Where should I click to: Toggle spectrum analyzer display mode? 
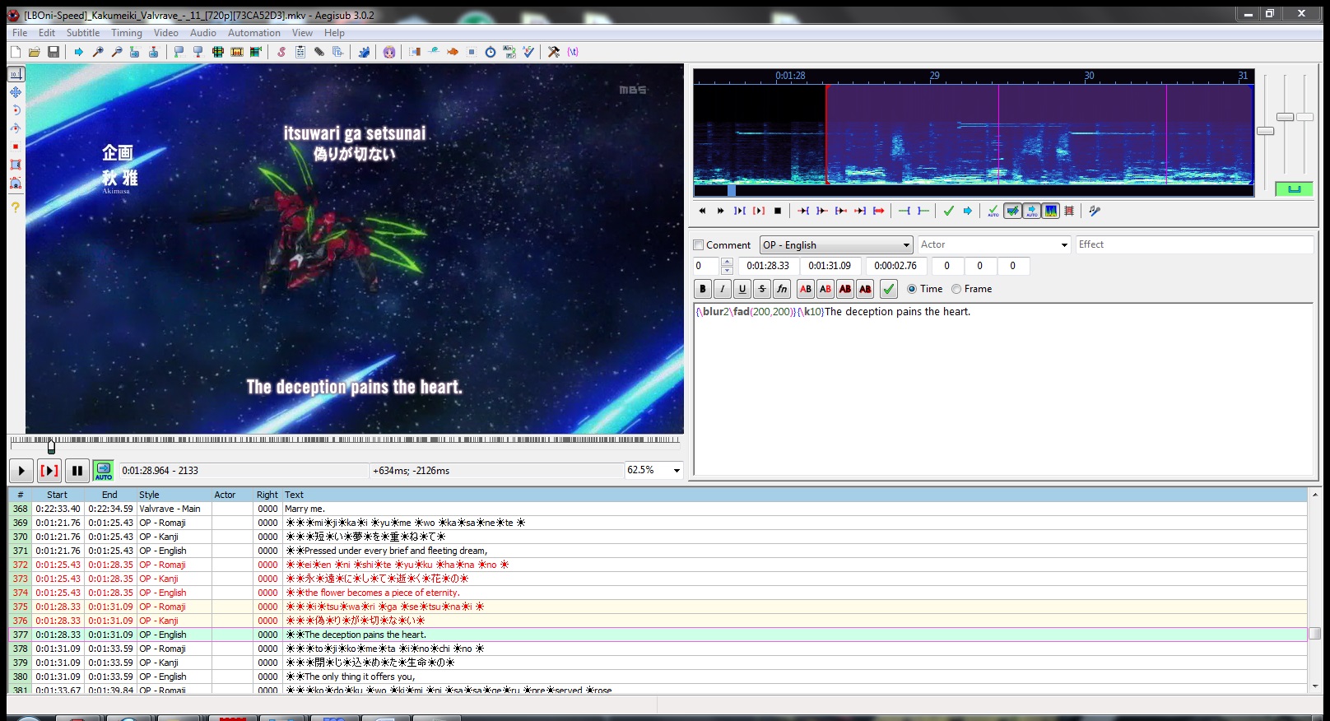[x=1051, y=211]
